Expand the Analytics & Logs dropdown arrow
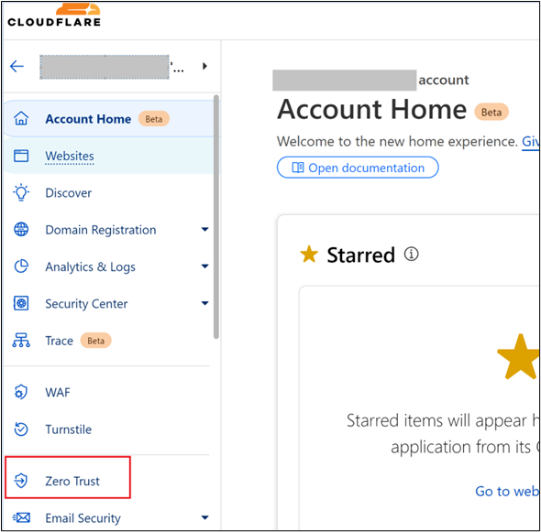The width and height of the screenshot is (541, 532). 205,266
